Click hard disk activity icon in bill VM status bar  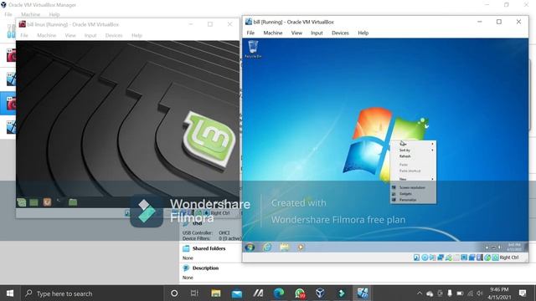[417, 258]
